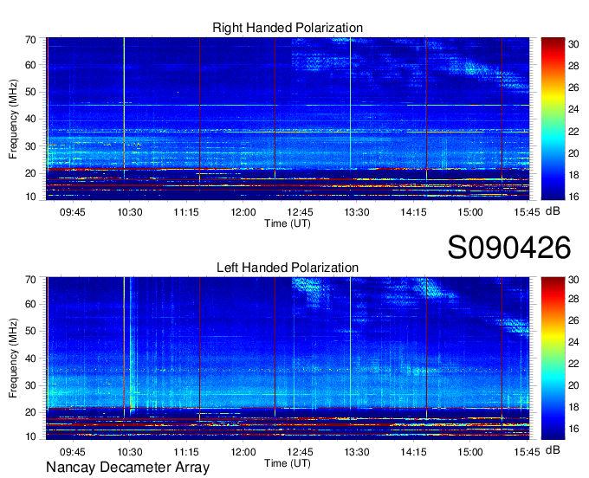Viewport: 589px width, 478px height.
Task: Click 50 MHz tick on bottom plot
Action: tap(30, 331)
